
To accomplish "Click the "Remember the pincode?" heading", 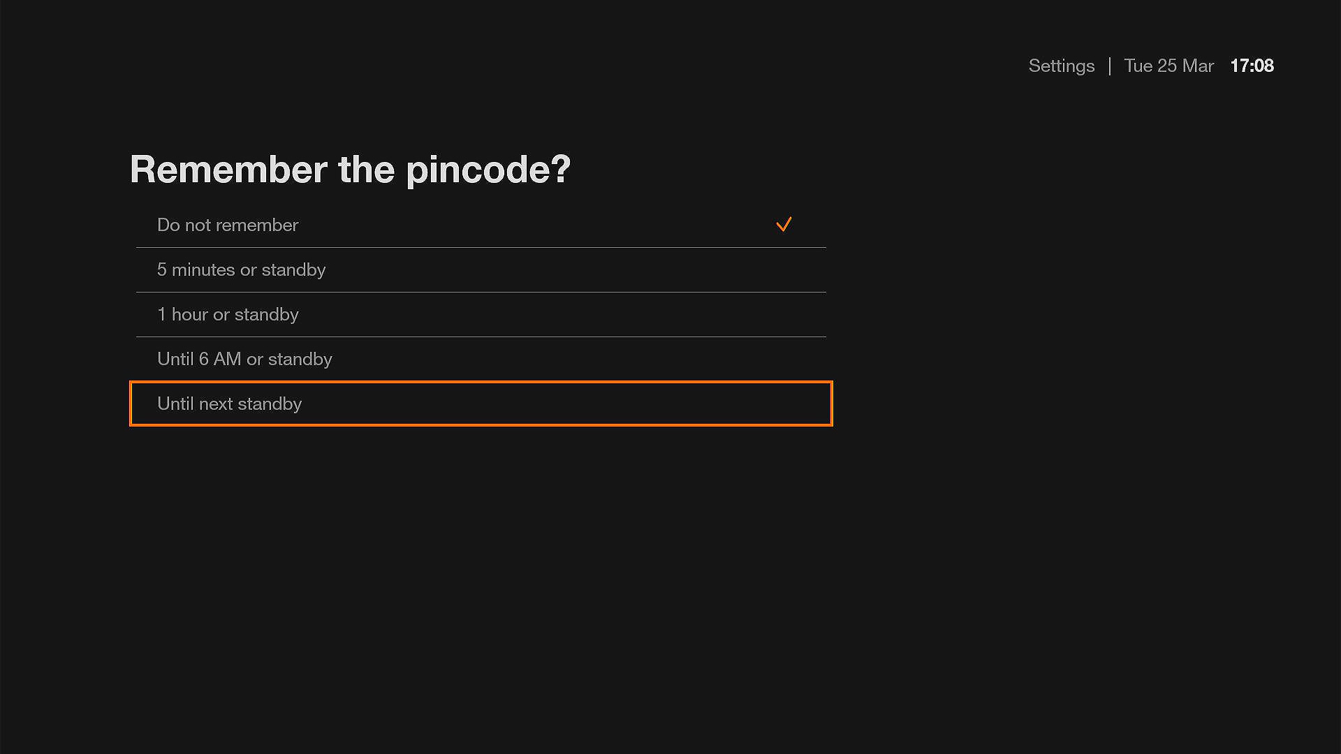I will [x=350, y=170].
